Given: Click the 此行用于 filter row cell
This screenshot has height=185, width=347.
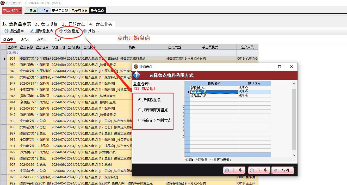Looking at the screenshot, I should [x=13, y=53].
